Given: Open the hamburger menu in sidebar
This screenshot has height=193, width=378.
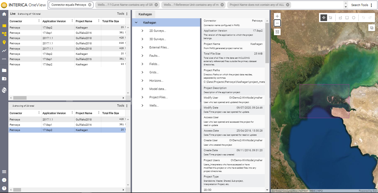Looking at the screenshot, I should point(4,172).
